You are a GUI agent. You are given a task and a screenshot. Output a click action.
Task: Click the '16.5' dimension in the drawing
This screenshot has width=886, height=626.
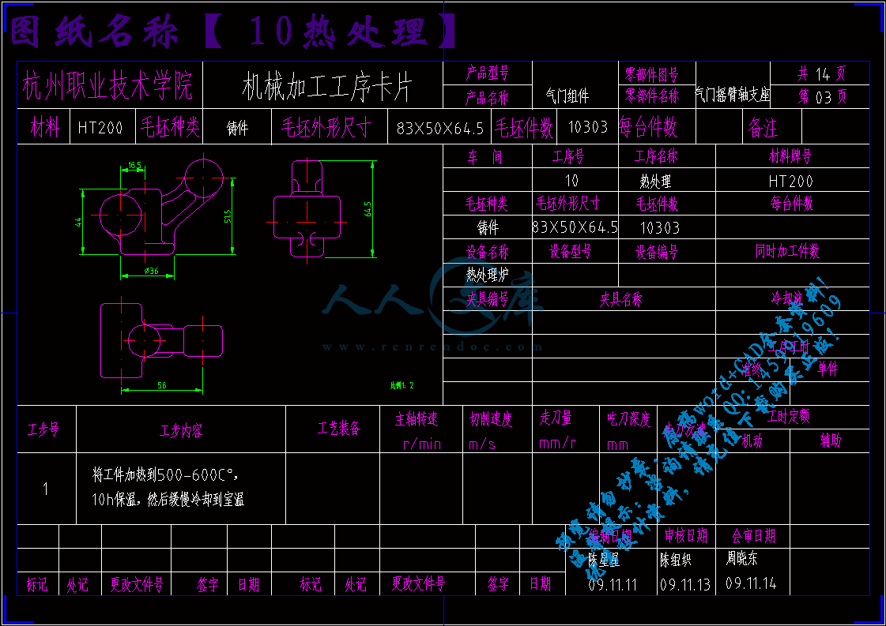(x=134, y=166)
